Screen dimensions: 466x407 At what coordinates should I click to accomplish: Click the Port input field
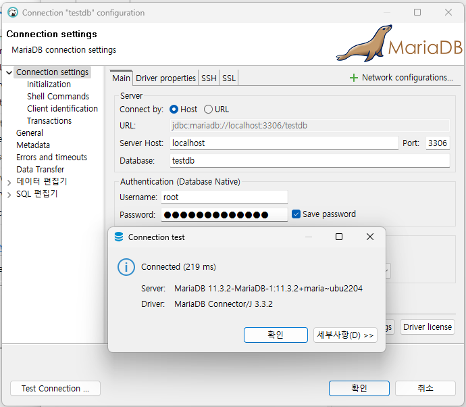438,143
